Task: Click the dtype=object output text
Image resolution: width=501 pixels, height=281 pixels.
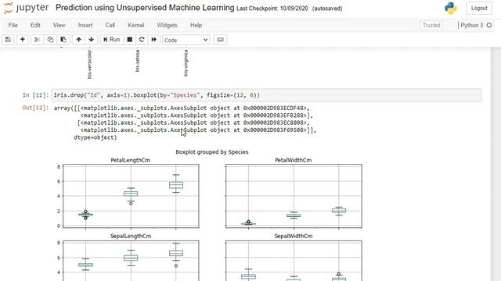Action: (x=96, y=137)
